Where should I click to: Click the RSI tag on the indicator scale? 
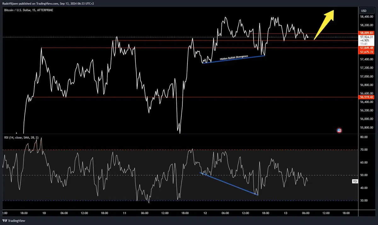pos(355,182)
